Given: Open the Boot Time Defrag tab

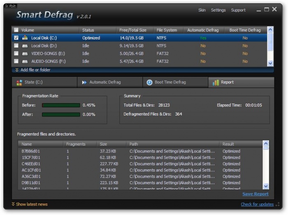Looking at the screenshot, I should tap(175, 82).
